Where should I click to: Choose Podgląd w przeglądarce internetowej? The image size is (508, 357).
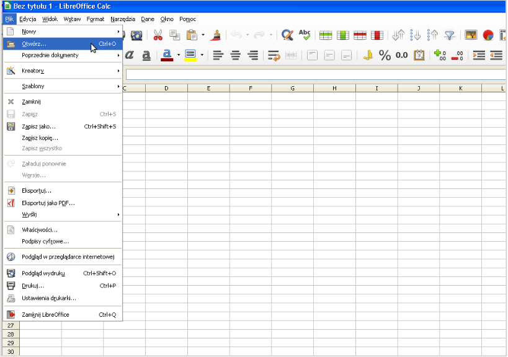pyautogui.click(x=63, y=257)
